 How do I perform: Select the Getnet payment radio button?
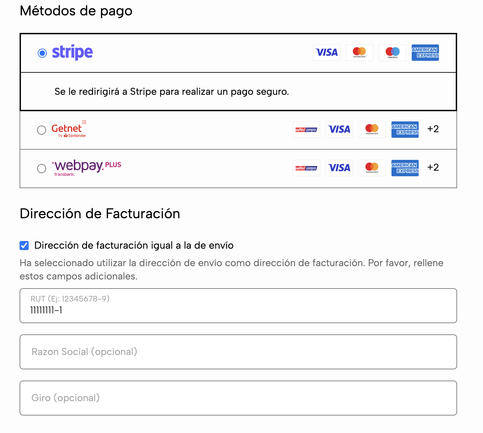pos(42,130)
